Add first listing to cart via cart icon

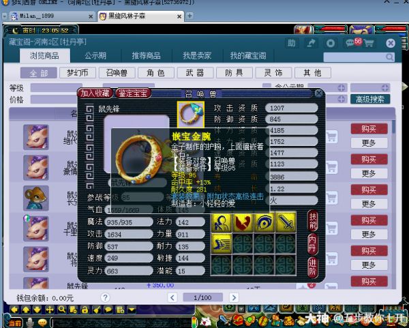point(331,136)
